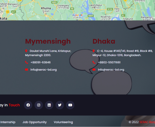Screen dimensions: 155x127
Task: Click the Mymensingh location pin icon
Action: 26,51
